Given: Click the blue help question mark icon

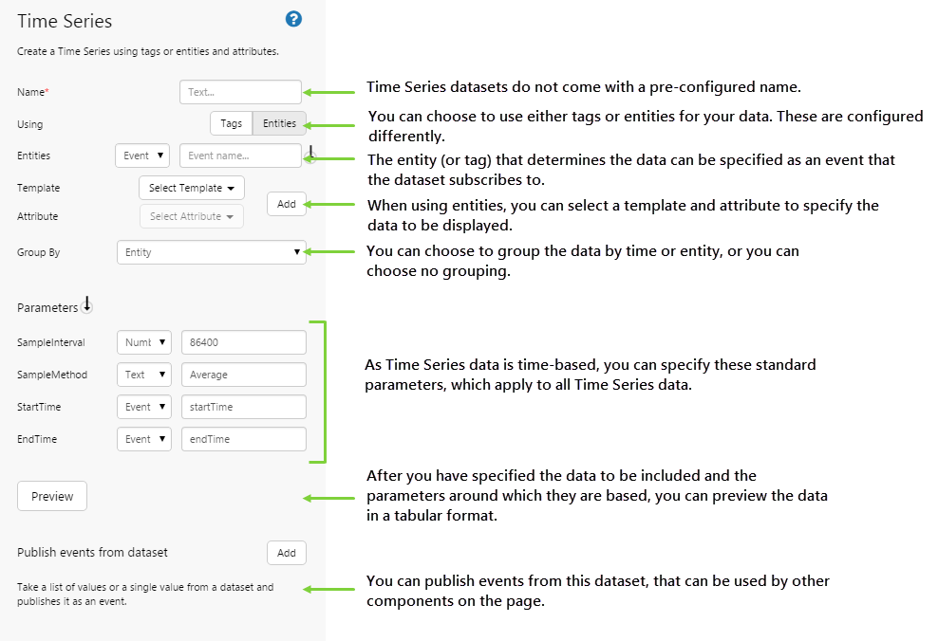Looking at the screenshot, I should (293, 19).
